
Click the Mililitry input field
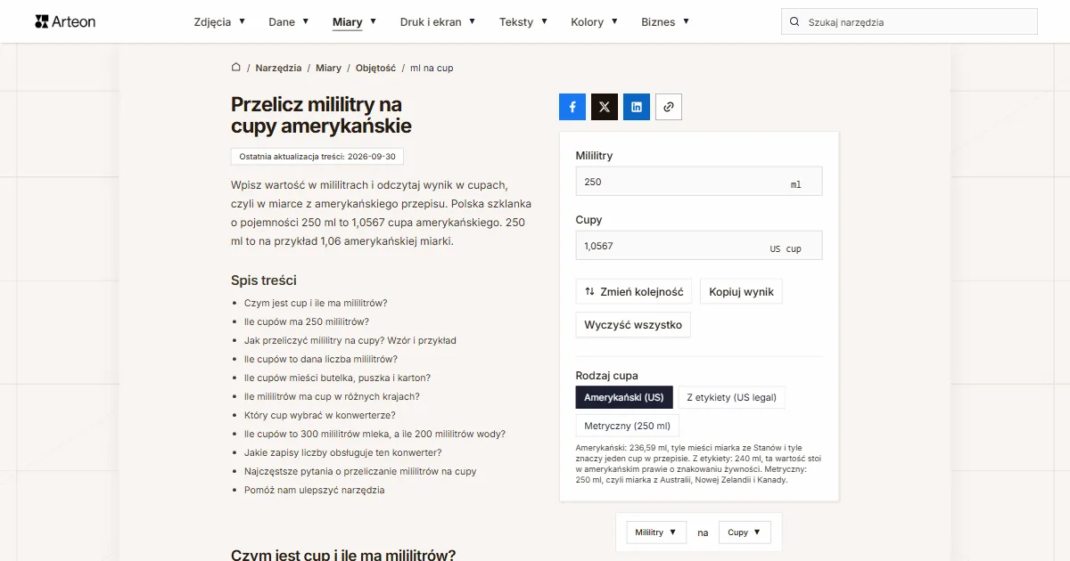[x=699, y=182]
